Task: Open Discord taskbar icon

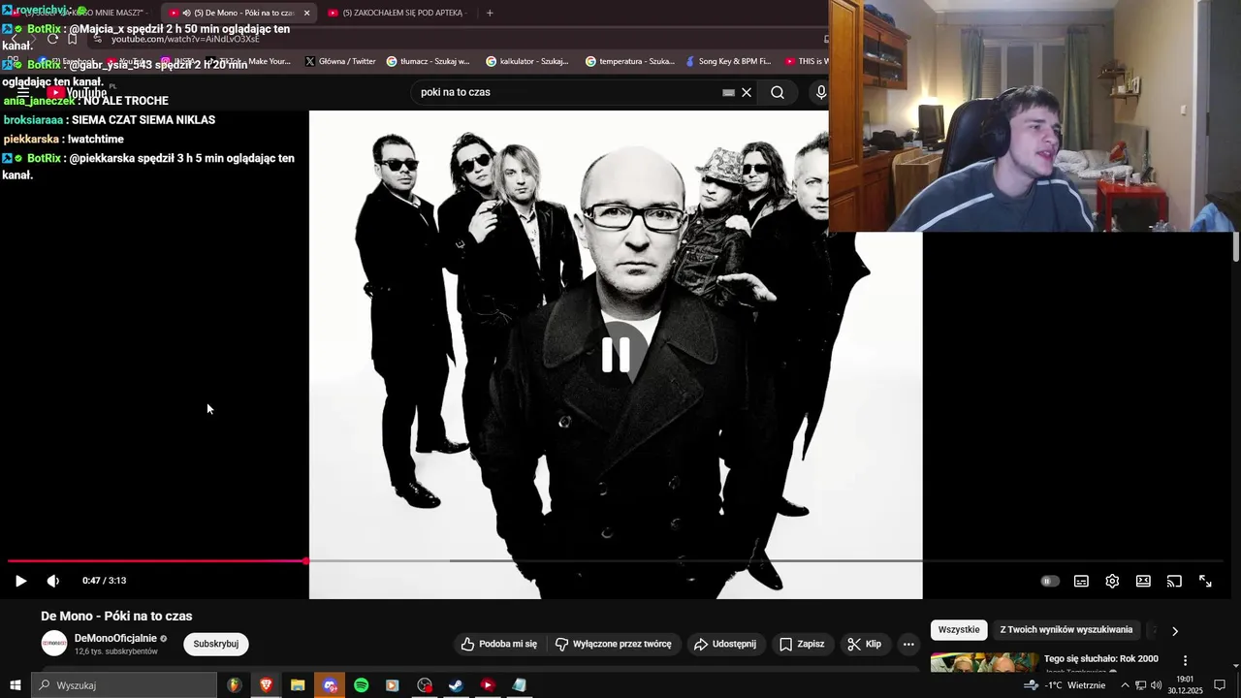Action: click(x=330, y=685)
